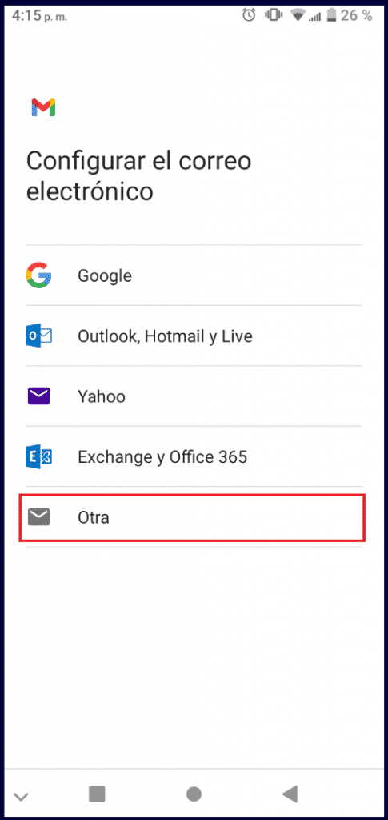
Task: Tap the Android back triangle button
Action: pyautogui.click(x=290, y=794)
